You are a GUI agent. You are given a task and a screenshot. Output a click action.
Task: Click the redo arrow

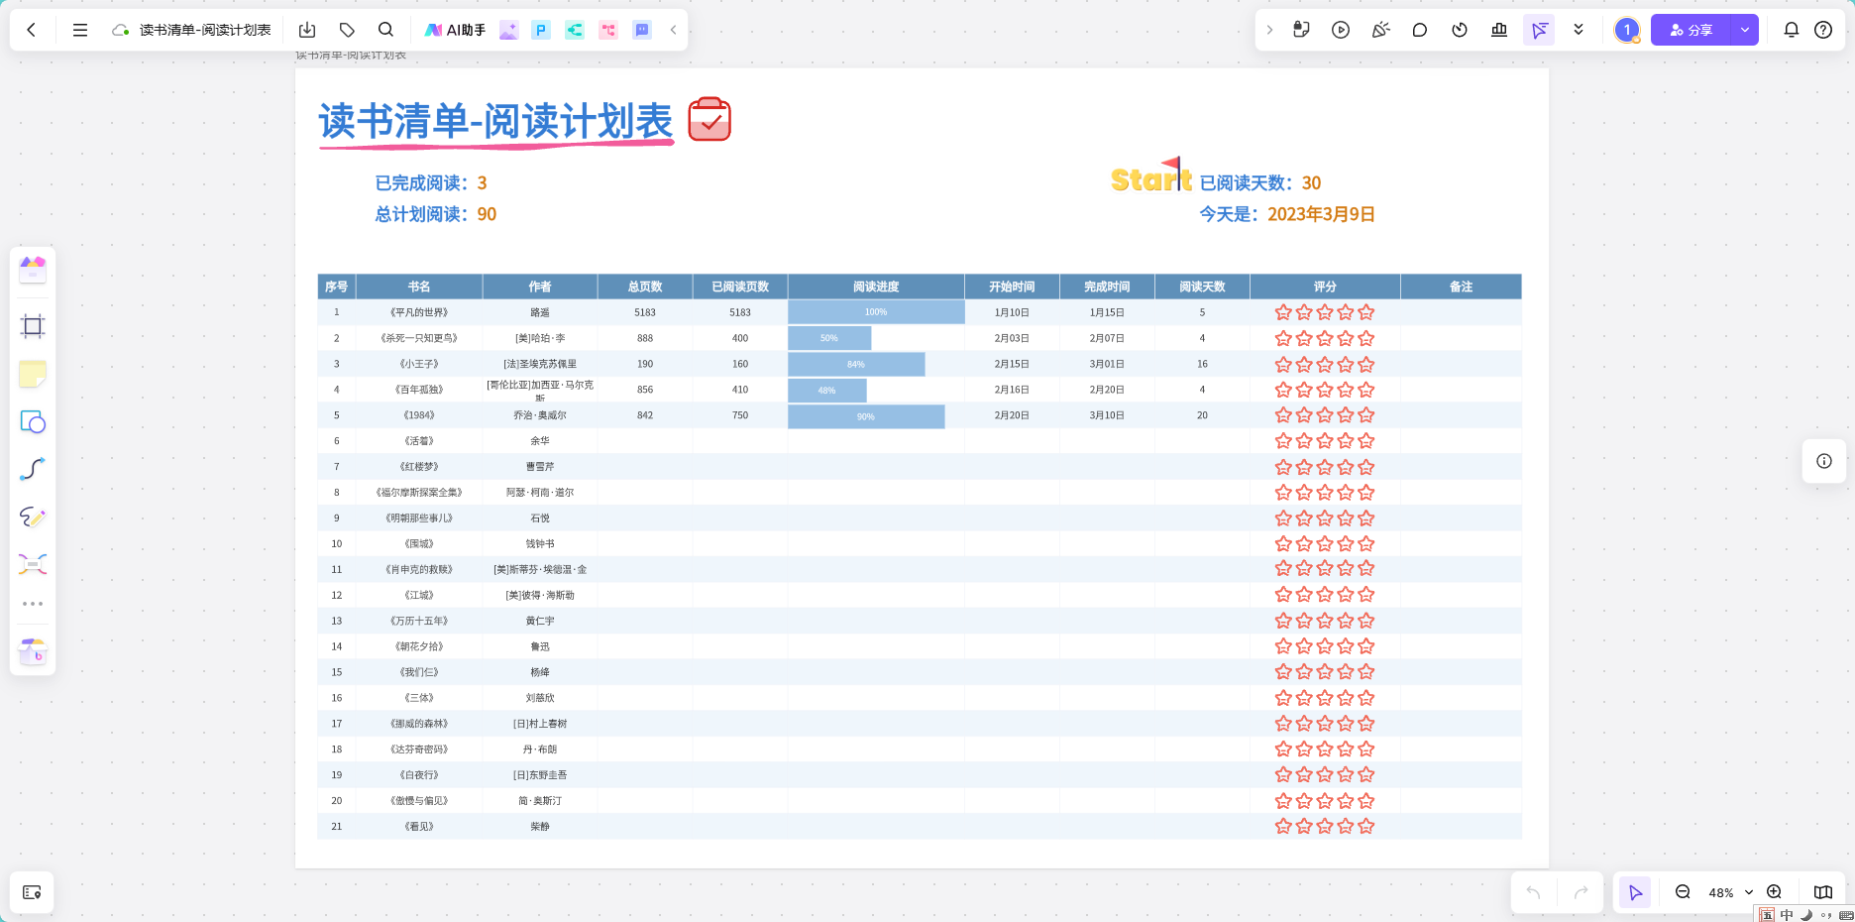(1582, 892)
